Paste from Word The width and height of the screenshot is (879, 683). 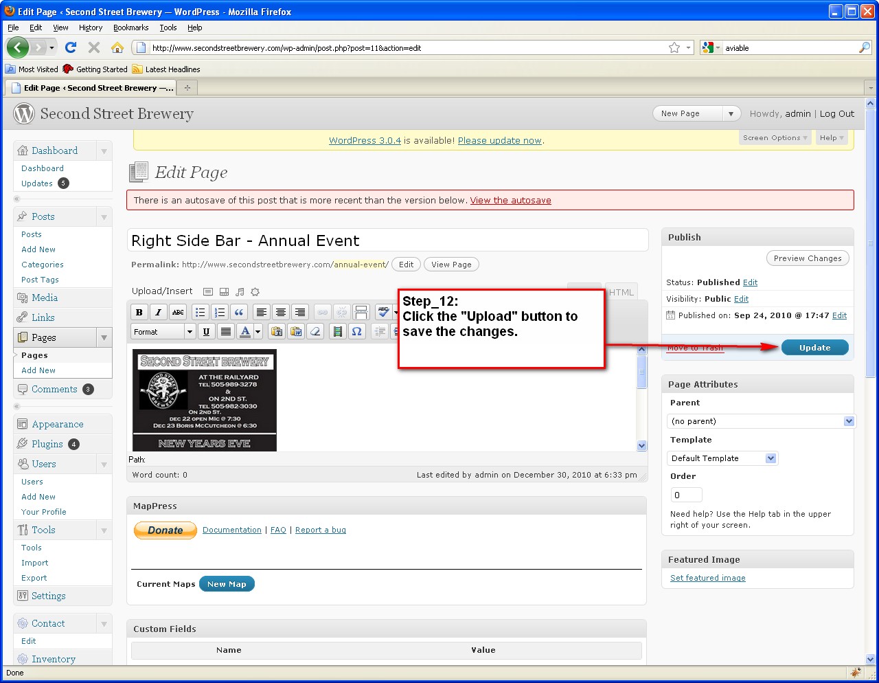pyautogui.click(x=296, y=331)
